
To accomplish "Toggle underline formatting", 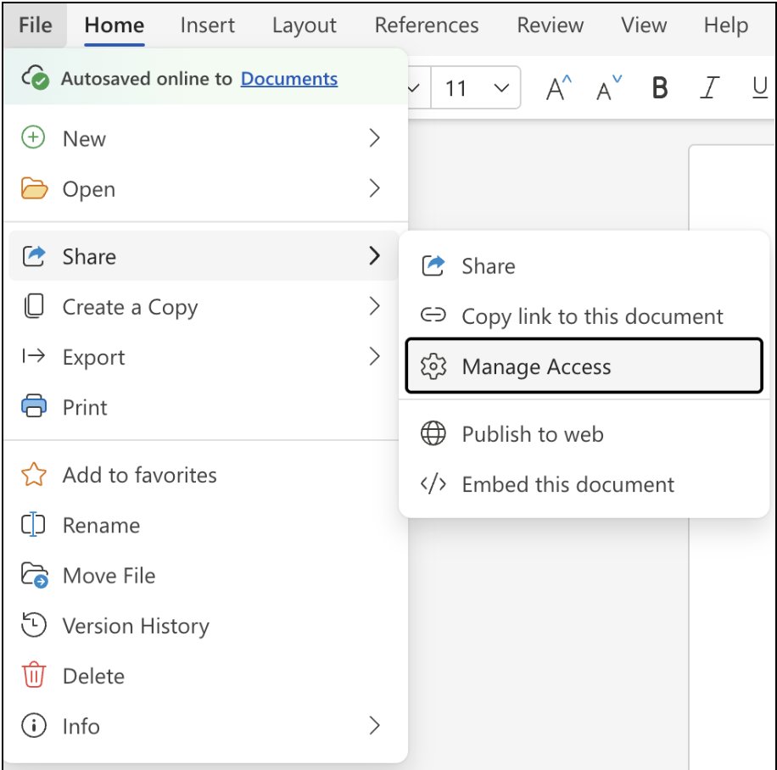I will pyautogui.click(x=760, y=88).
